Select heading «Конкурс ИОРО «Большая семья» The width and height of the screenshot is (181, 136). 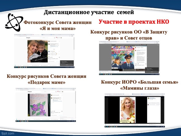[140, 82]
